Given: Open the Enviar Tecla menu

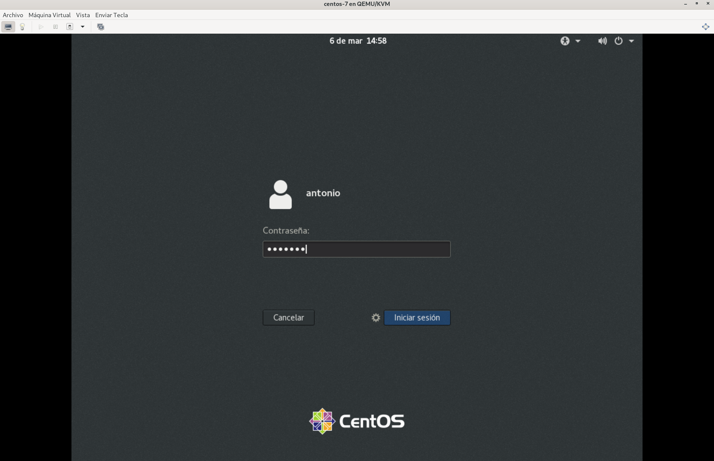Looking at the screenshot, I should [x=111, y=15].
